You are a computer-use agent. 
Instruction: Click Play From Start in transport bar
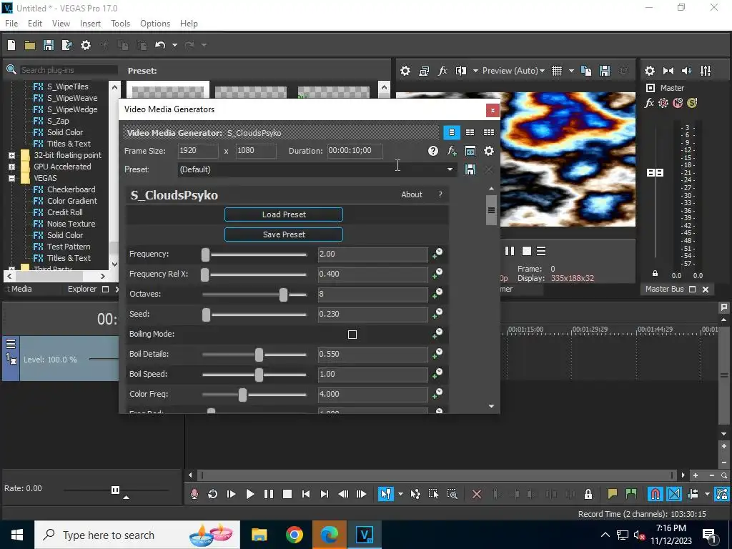(231, 494)
